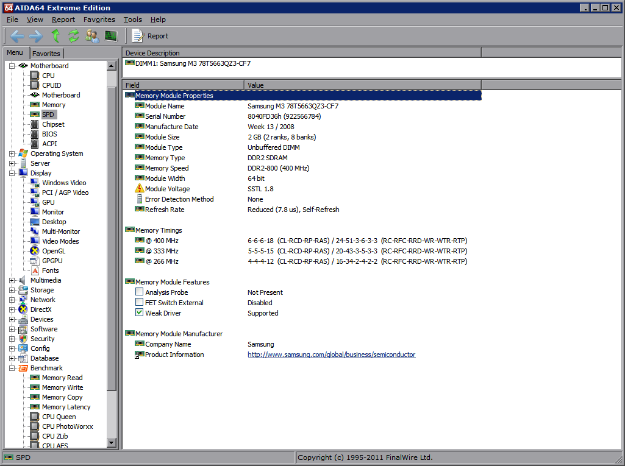Click the green graph monitor toolbar icon

[x=110, y=36]
